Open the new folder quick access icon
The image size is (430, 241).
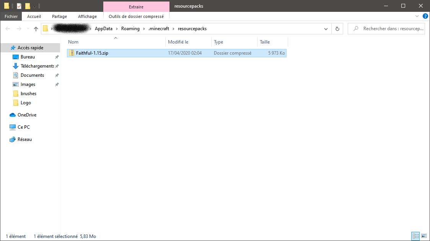(27, 6)
